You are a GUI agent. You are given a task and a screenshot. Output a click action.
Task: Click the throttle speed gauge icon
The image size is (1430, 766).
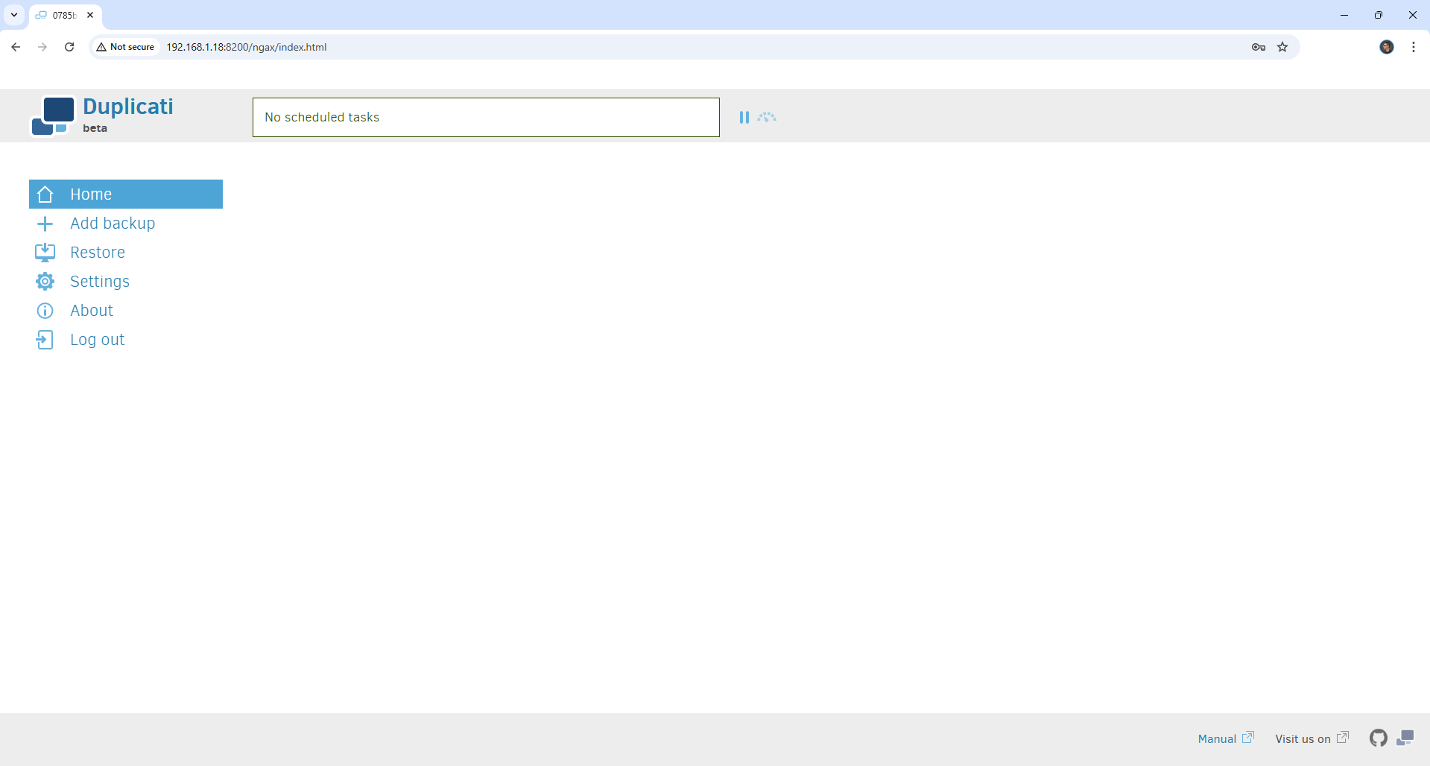(x=767, y=117)
